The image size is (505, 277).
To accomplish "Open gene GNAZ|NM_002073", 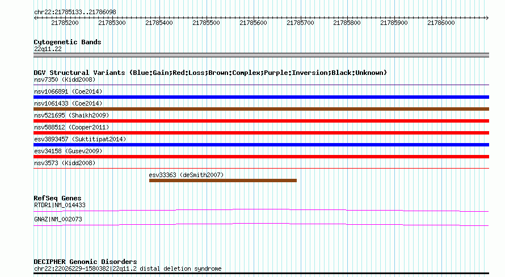I will tap(58, 219).
